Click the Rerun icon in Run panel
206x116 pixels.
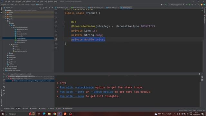pos(4,77)
